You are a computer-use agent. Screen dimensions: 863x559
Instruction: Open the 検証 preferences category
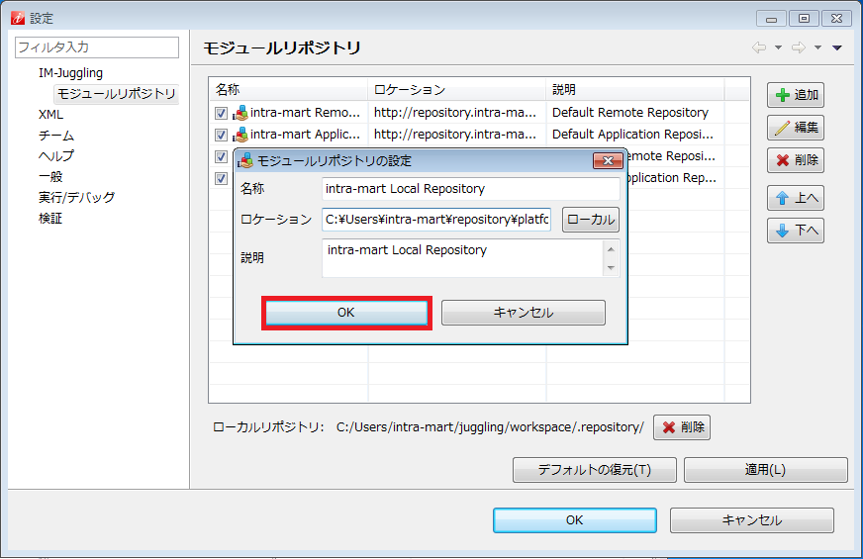(50, 219)
